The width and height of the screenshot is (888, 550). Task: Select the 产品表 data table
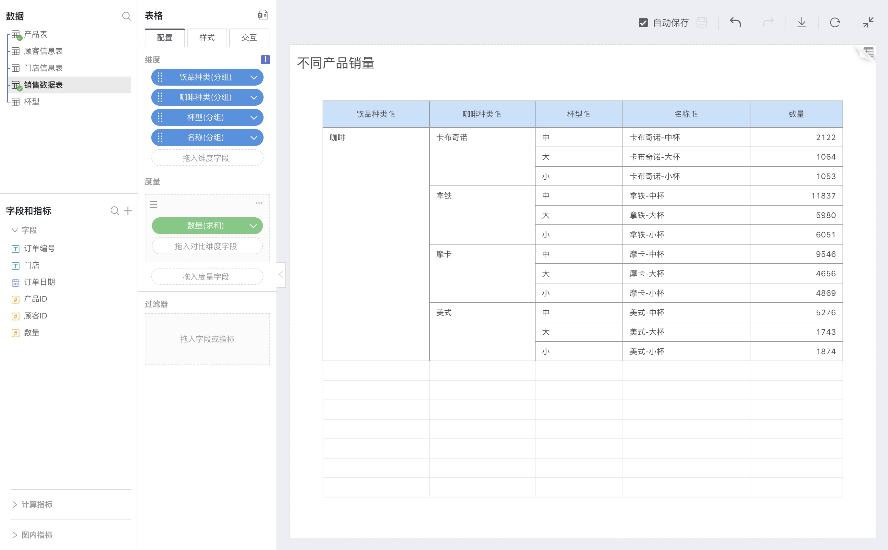[36, 34]
